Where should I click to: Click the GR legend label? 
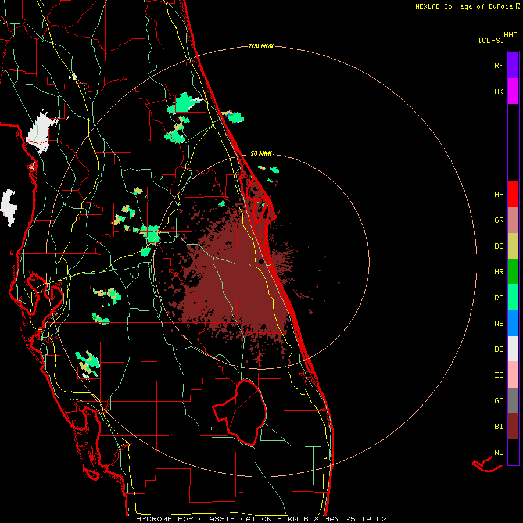(x=499, y=220)
